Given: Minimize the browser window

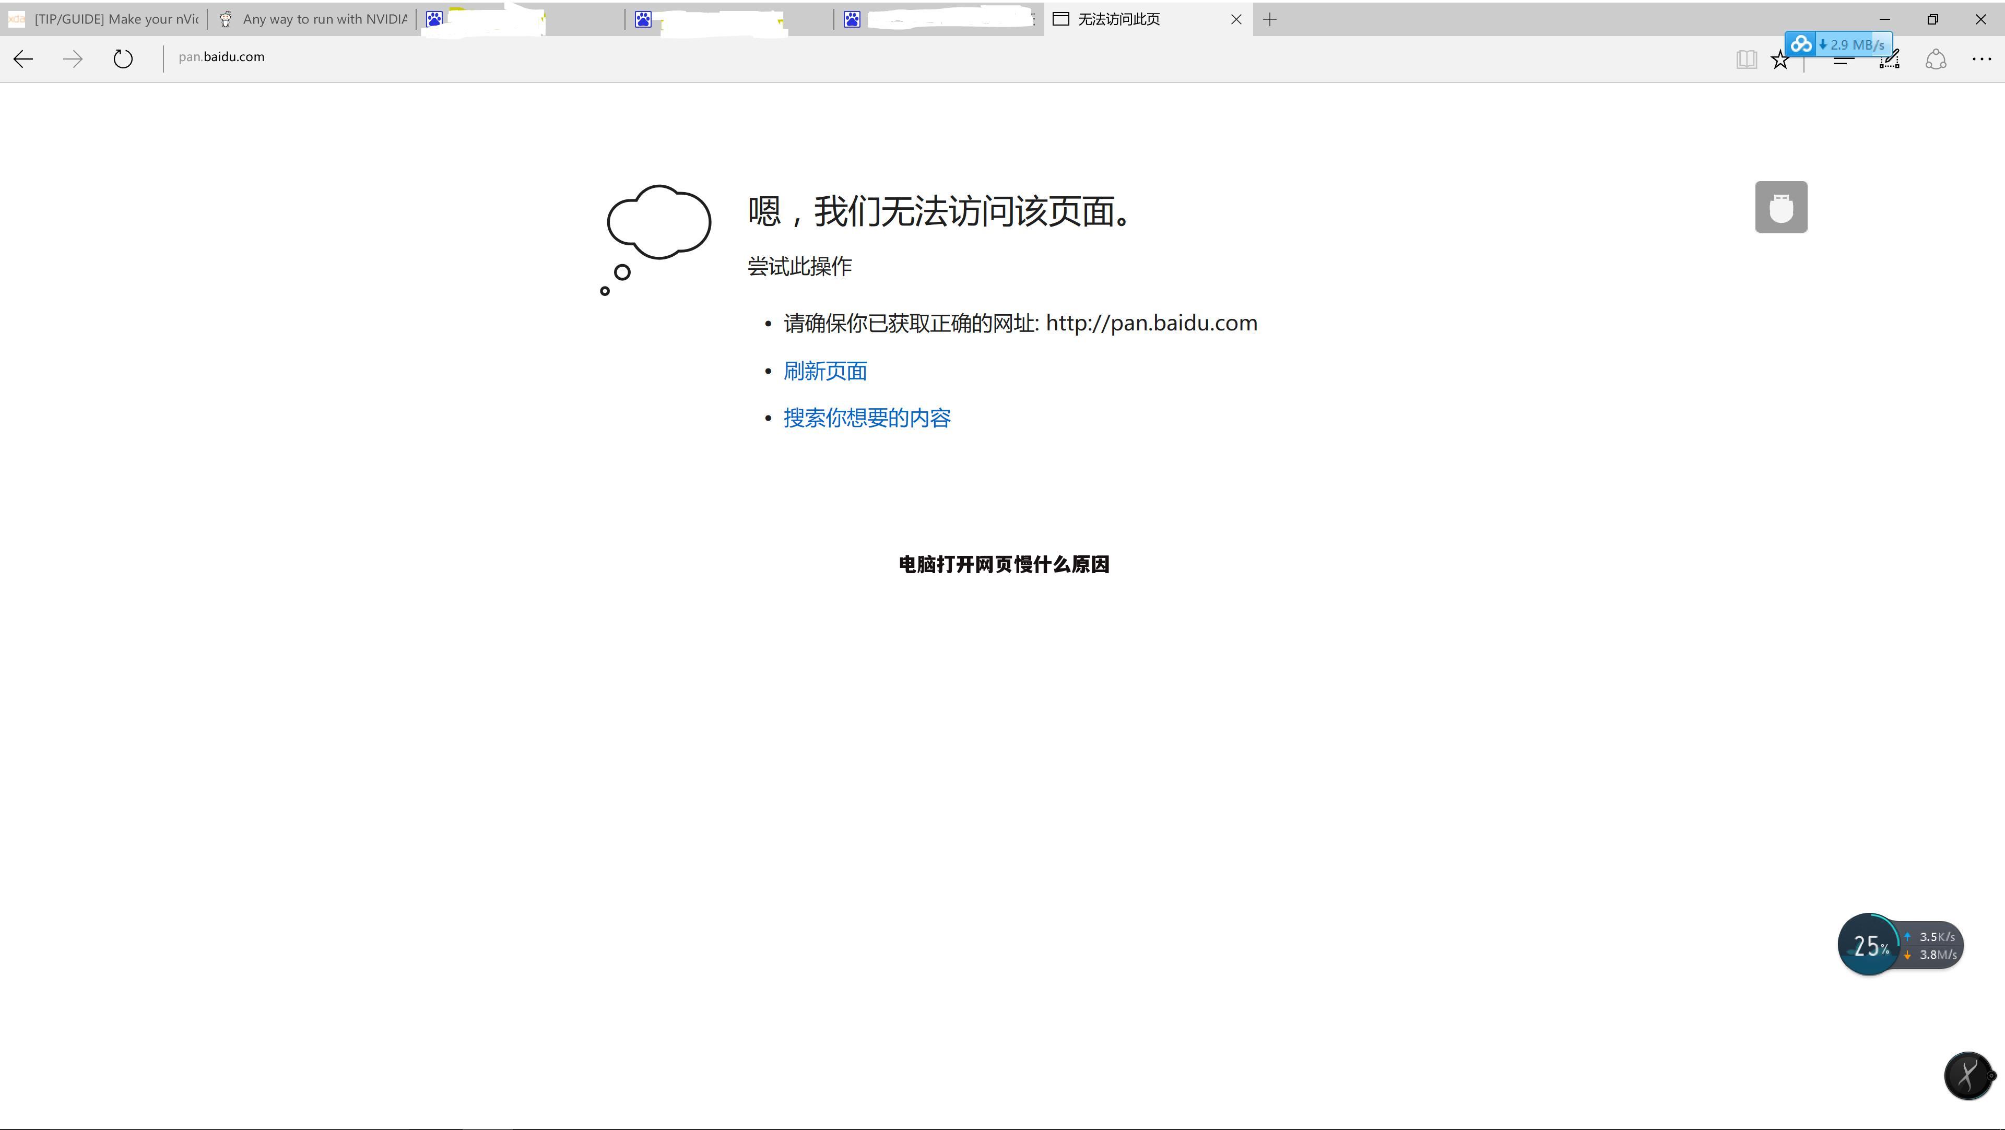Looking at the screenshot, I should pos(1884,19).
